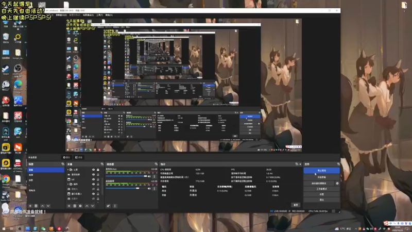Image resolution: width=412 pixels, height=232 pixels.
Task: Select the second scene in the Scenes list
Action: (46, 175)
